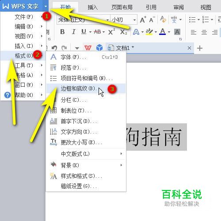Choose 段落(P) in format submenu
Image resolution: width=221 pixels, height=221 pixels.
pyautogui.click(x=86, y=68)
